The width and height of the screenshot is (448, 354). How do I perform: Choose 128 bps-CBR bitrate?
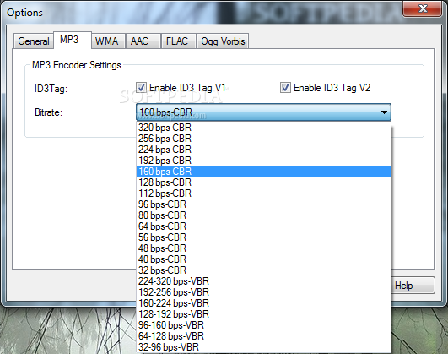click(x=263, y=182)
